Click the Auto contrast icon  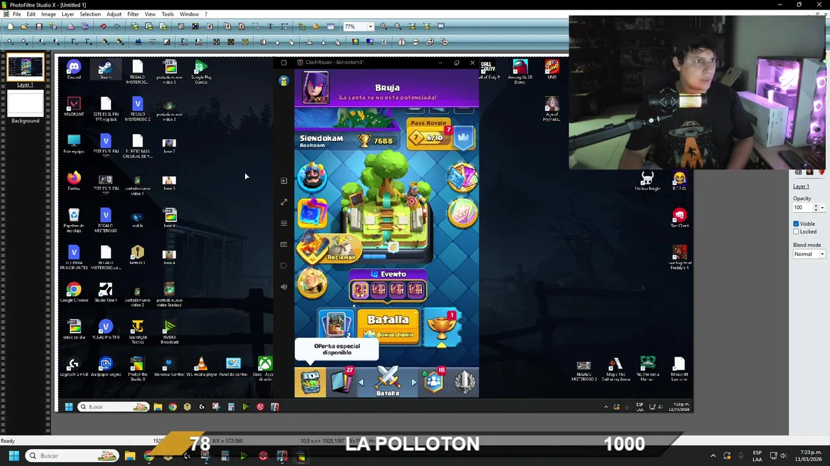point(198,41)
